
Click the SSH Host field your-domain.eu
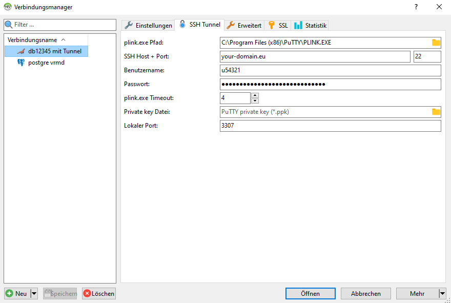click(315, 56)
